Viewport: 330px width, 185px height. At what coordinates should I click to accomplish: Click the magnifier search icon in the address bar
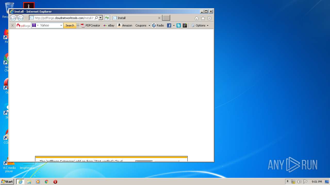pyautogui.click(x=96, y=18)
